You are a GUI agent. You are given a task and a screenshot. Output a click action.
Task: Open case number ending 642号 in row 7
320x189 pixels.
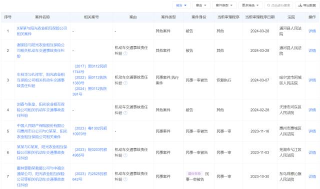(x=89, y=176)
